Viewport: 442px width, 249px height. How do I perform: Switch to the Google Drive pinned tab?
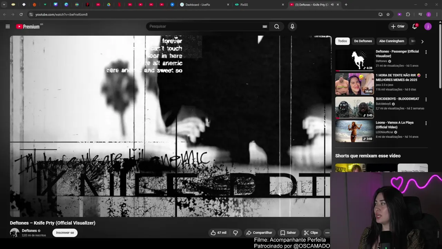pos(108,4)
